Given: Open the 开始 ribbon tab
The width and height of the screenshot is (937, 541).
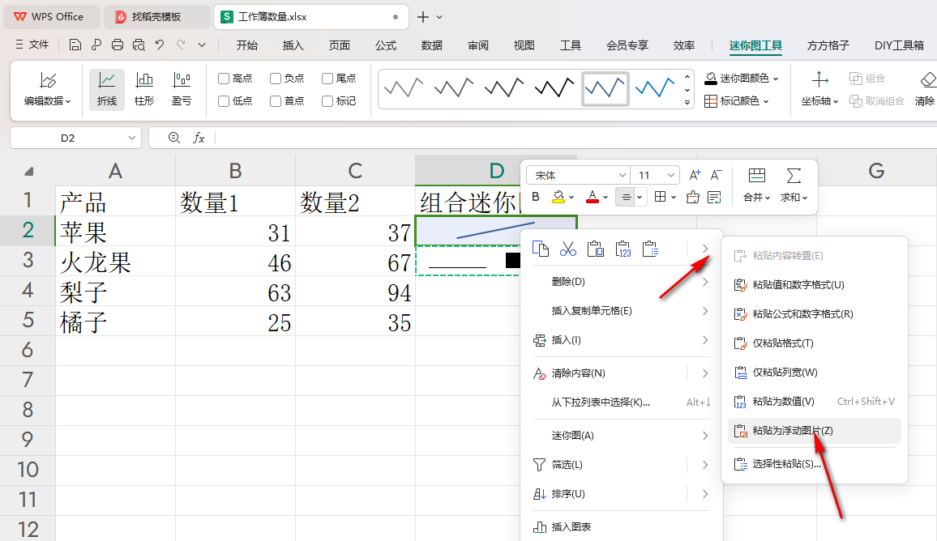Looking at the screenshot, I should click(246, 45).
